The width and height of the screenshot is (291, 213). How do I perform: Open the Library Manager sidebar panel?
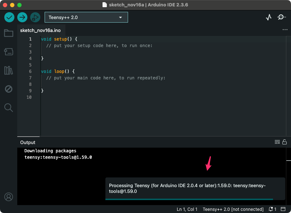(x=9, y=70)
